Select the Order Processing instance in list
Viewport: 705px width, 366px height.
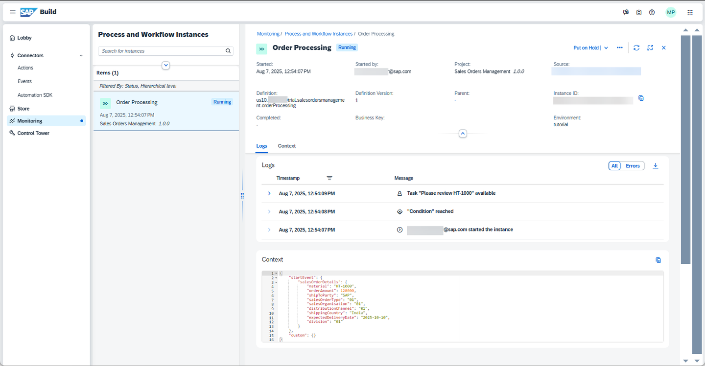(x=166, y=111)
